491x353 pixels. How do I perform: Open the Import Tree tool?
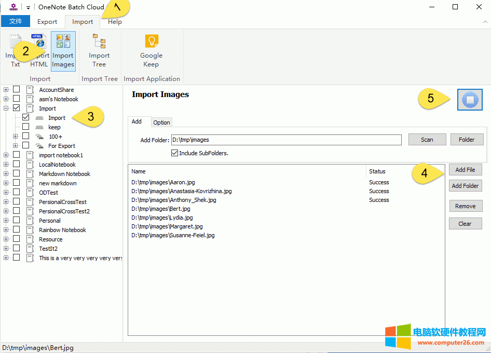click(x=99, y=50)
